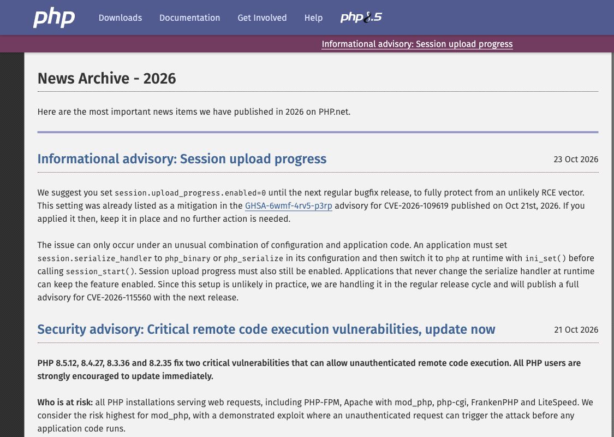Select the CVE-2026-109619 text
The width and height of the screenshot is (614, 437).
pyautogui.click(x=416, y=206)
